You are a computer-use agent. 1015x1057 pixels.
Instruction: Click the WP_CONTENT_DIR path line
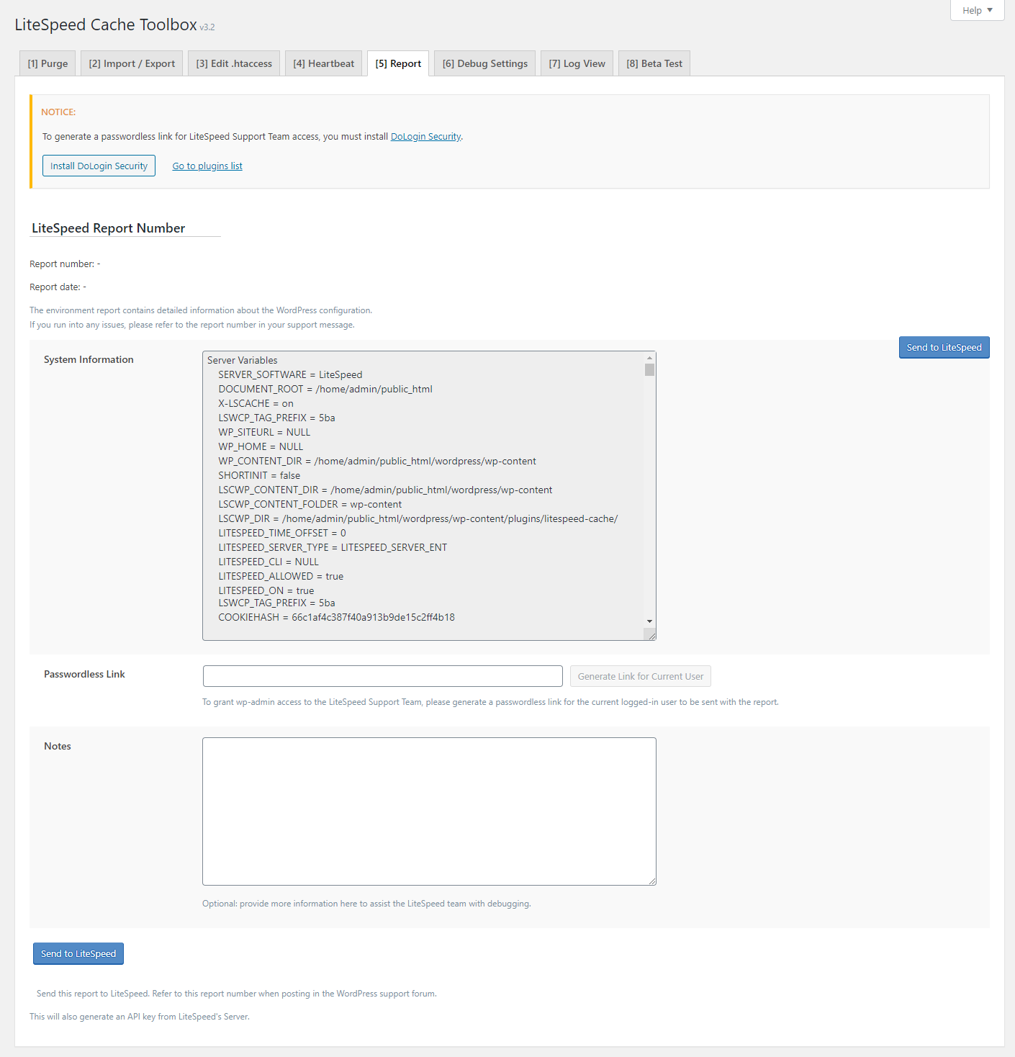pos(377,461)
